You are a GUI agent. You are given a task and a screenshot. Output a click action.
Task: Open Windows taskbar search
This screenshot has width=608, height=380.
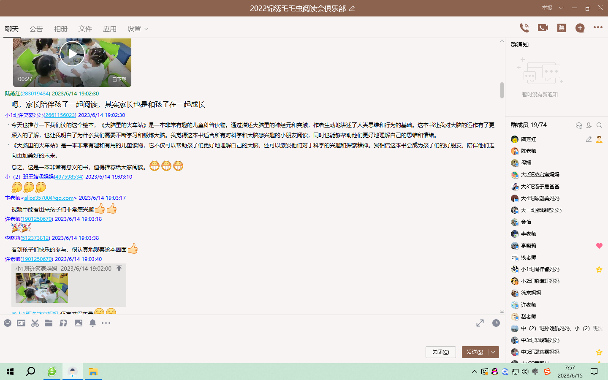[30, 372]
